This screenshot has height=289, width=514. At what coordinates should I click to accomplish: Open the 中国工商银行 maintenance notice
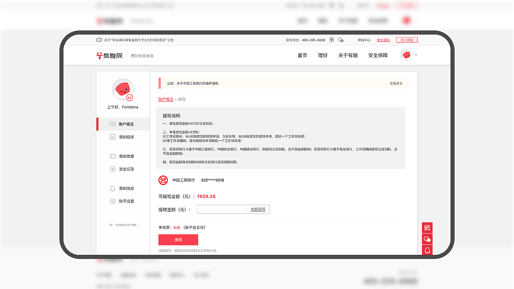193,83
